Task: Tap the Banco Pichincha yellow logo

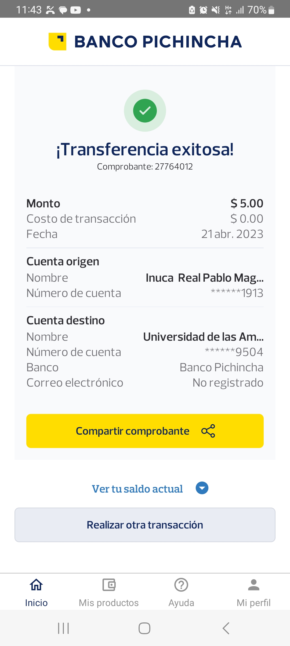Action: [57, 42]
